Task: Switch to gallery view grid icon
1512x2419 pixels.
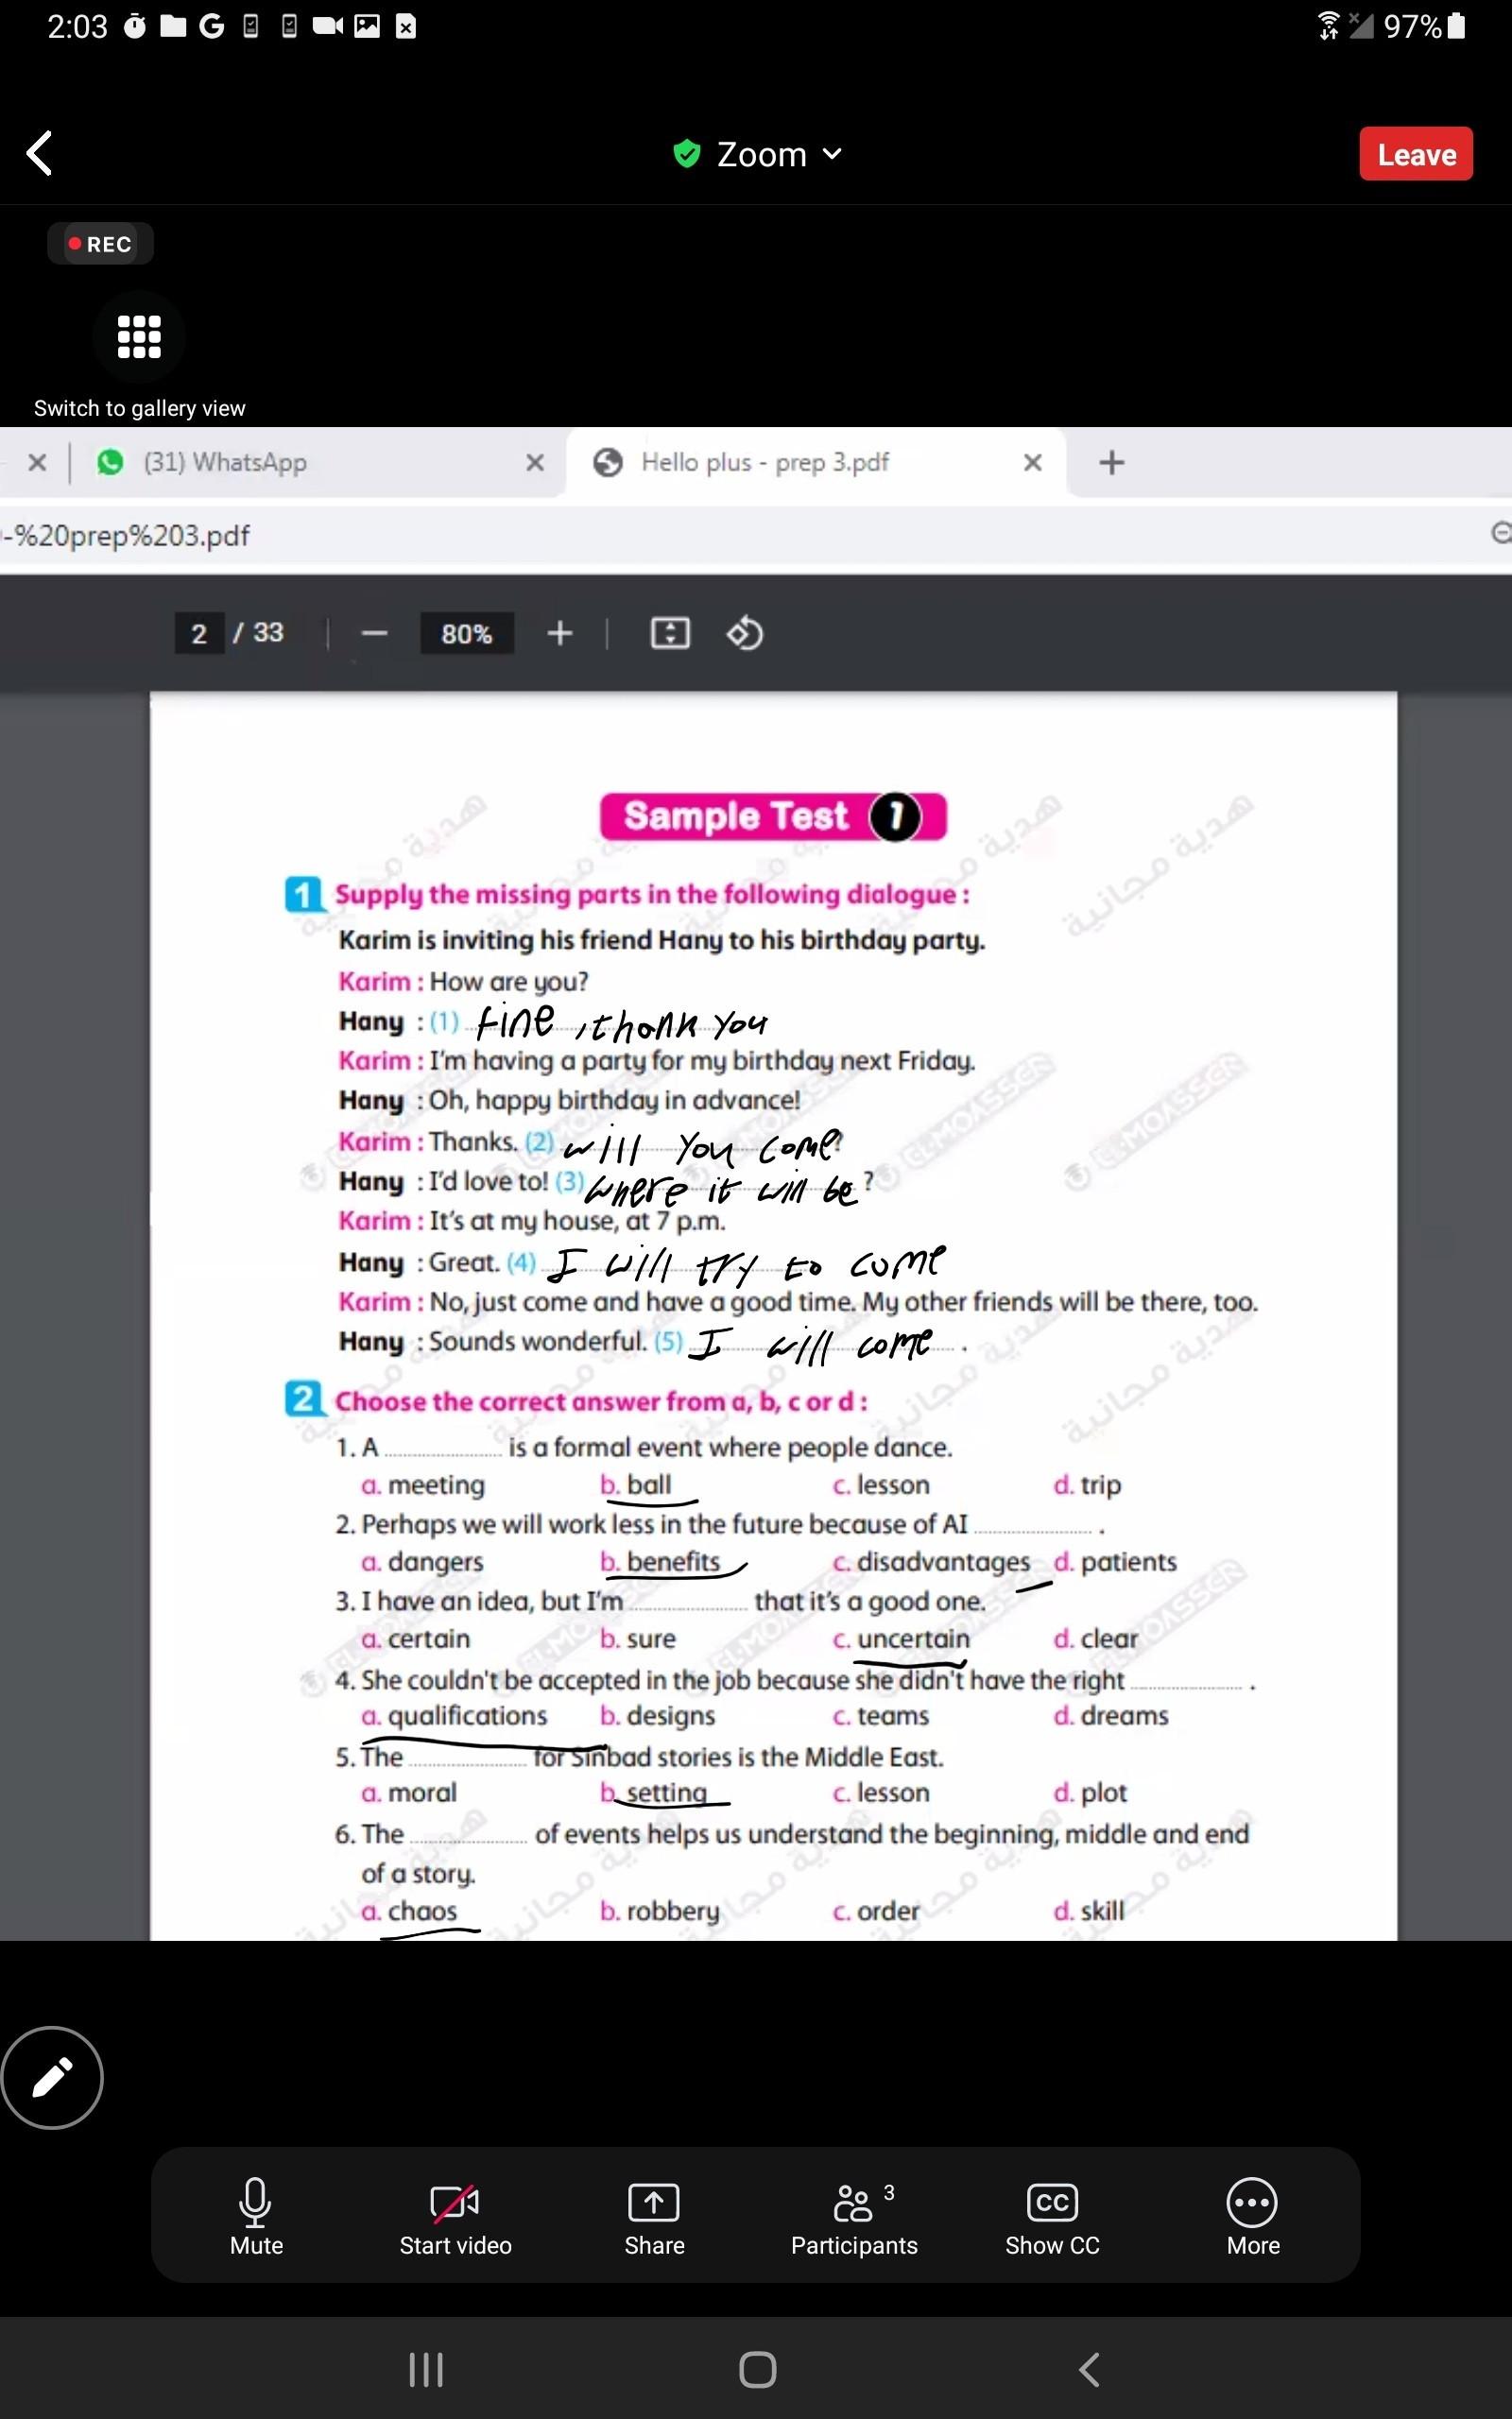Action: (x=139, y=336)
